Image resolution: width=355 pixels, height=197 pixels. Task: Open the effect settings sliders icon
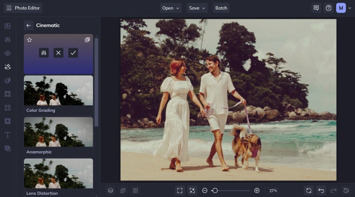point(44,53)
